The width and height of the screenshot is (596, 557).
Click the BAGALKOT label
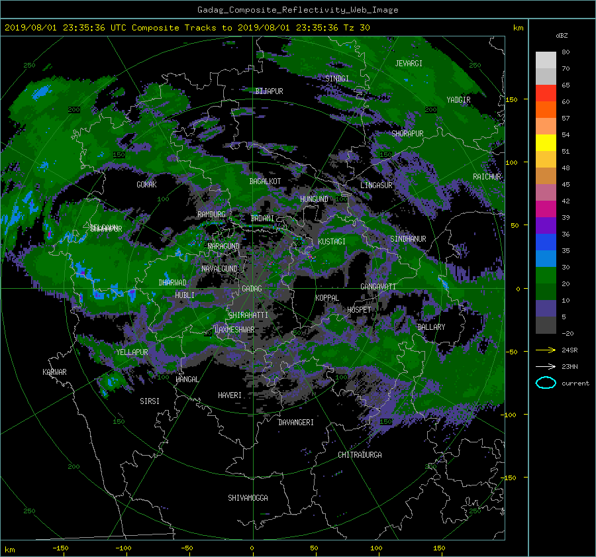tap(265, 181)
